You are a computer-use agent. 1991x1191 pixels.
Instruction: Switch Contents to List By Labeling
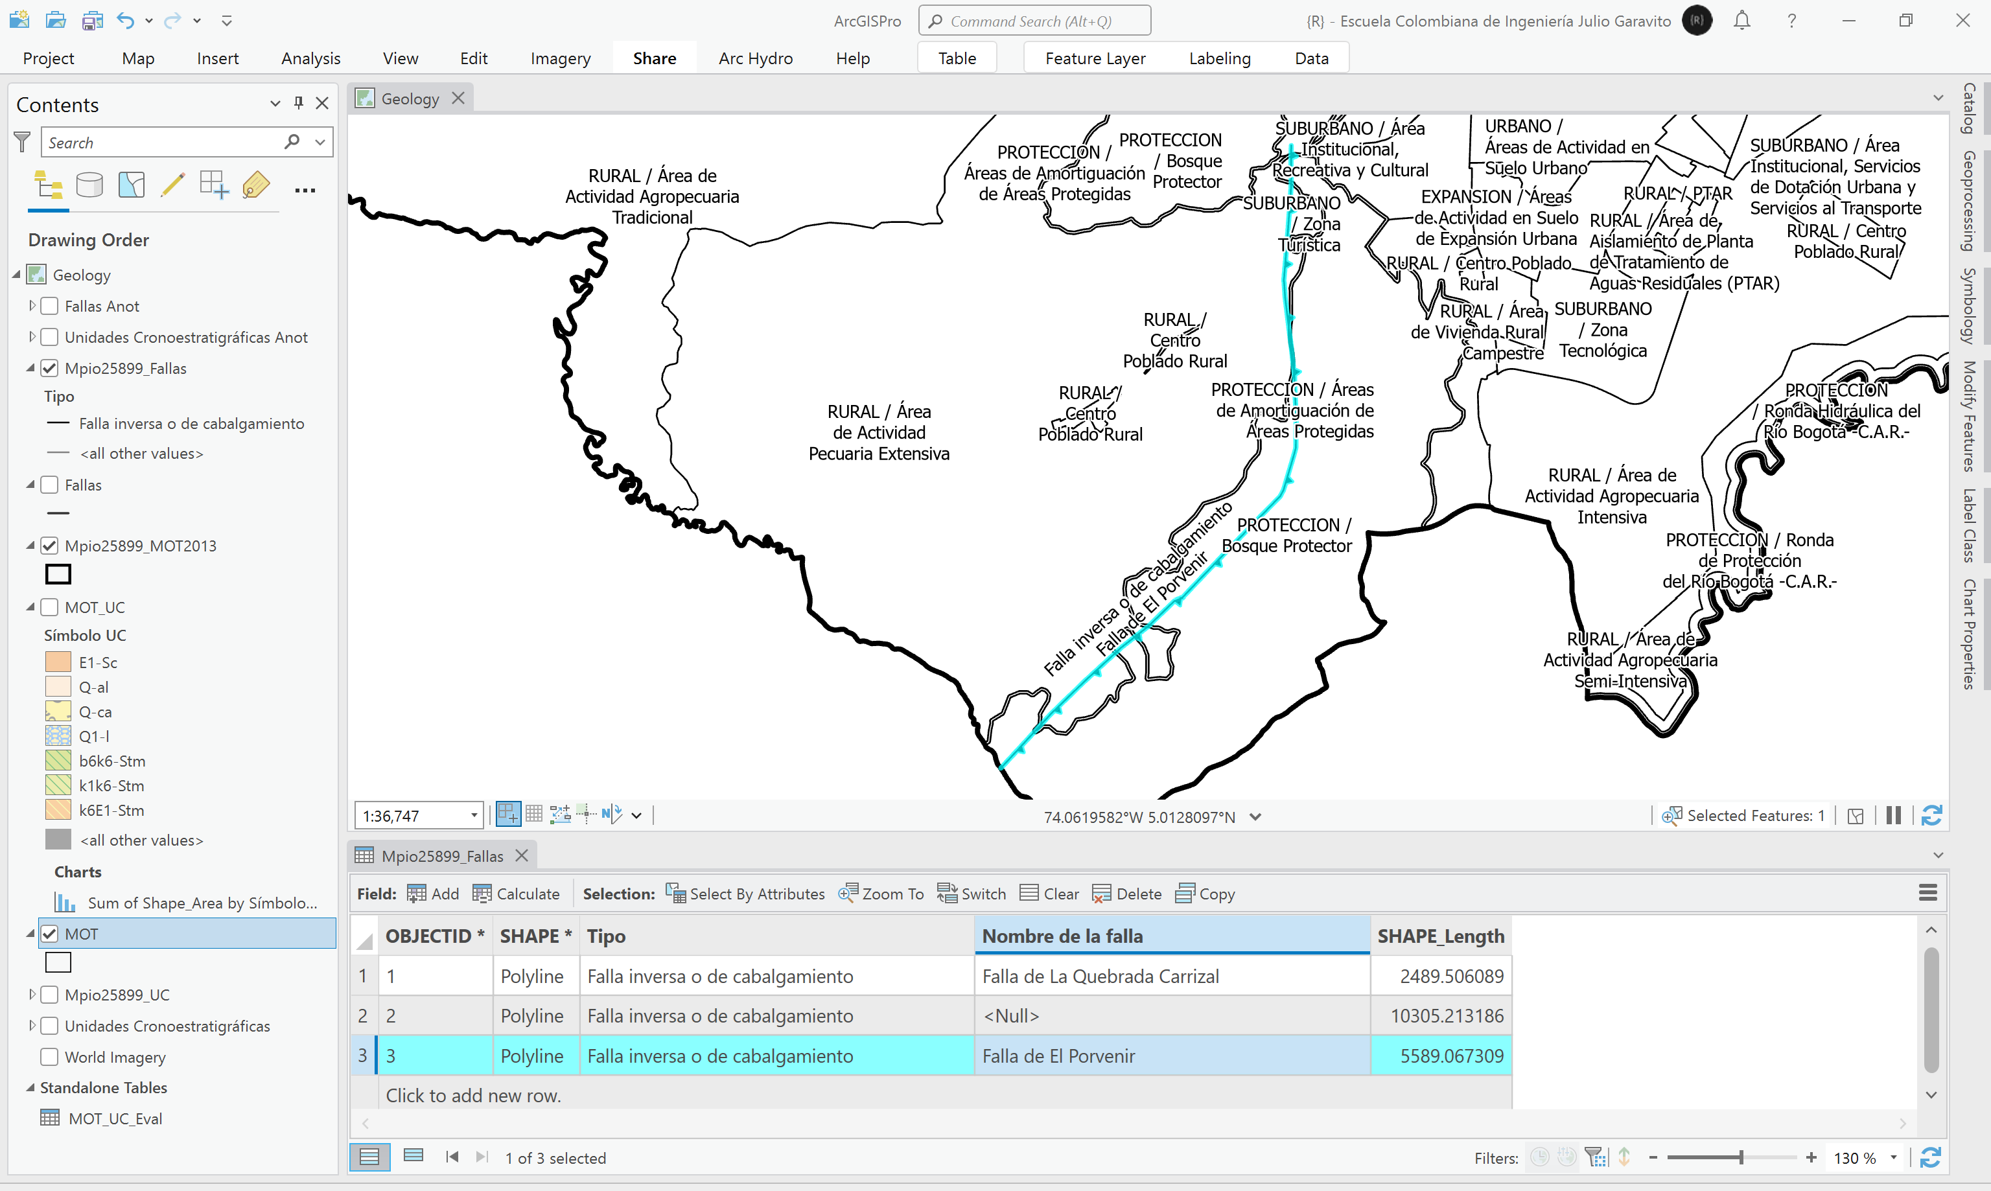coord(256,185)
